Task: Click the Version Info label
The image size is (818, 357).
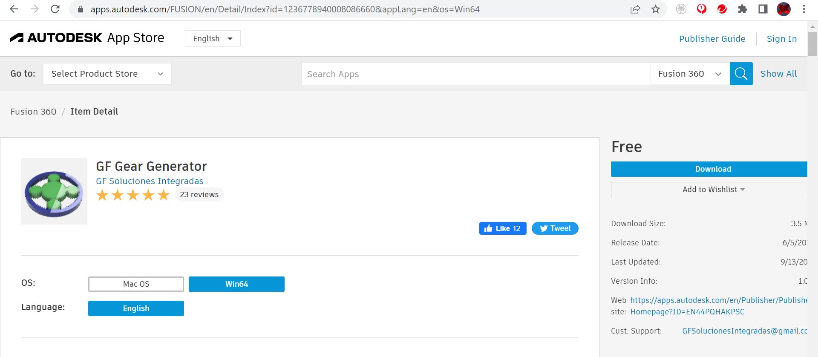Action: (x=634, y=281)
